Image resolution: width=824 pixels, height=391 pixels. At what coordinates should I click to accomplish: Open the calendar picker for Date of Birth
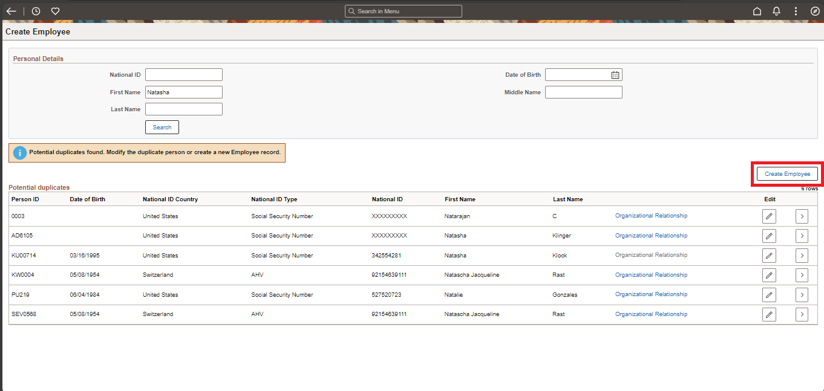click(x=615, y=74)
